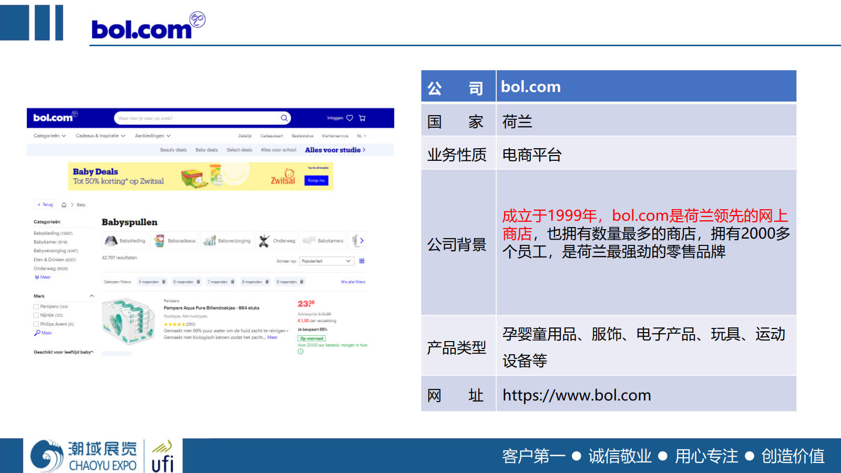Click the Koop nu banner button
The height and width of the screenshot is (473, 841).
(x=316, y=180)
